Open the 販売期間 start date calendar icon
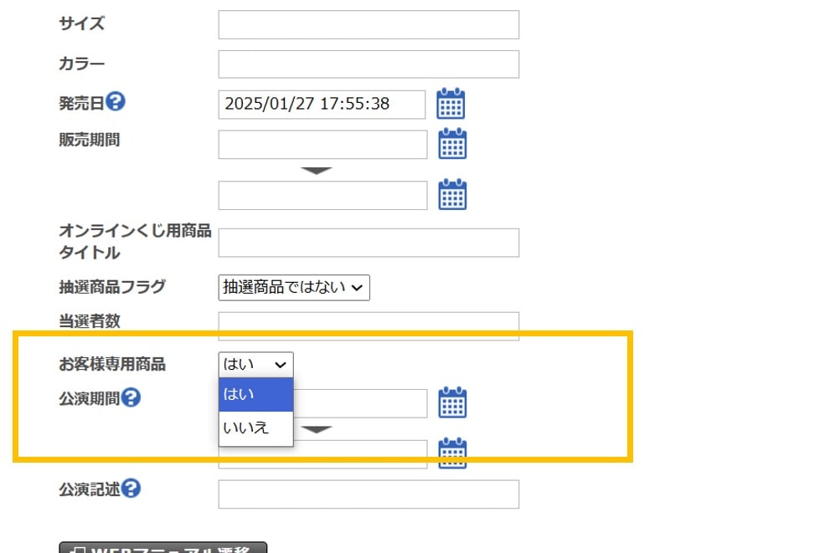The image size is (835, 553). [x=452, y=144]
